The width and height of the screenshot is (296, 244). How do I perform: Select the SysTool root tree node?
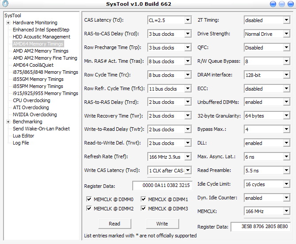13,15
